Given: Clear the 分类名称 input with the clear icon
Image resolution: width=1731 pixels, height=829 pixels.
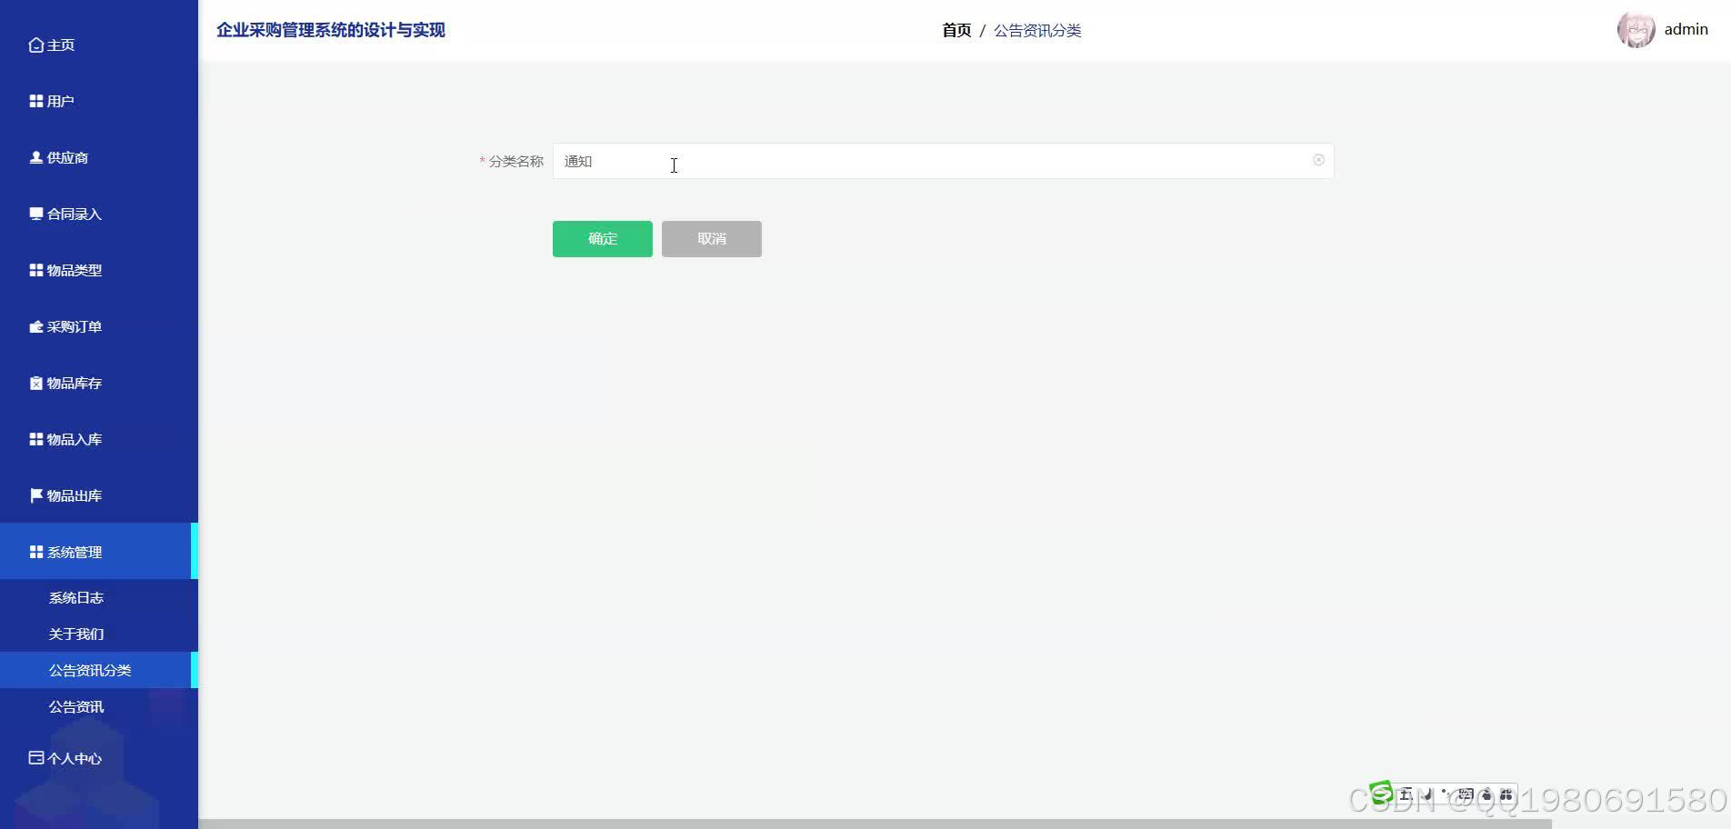Looking at the screenshot, I should (x=1318, y=160).
